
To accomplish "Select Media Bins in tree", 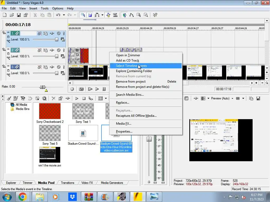I will [20, 109].
